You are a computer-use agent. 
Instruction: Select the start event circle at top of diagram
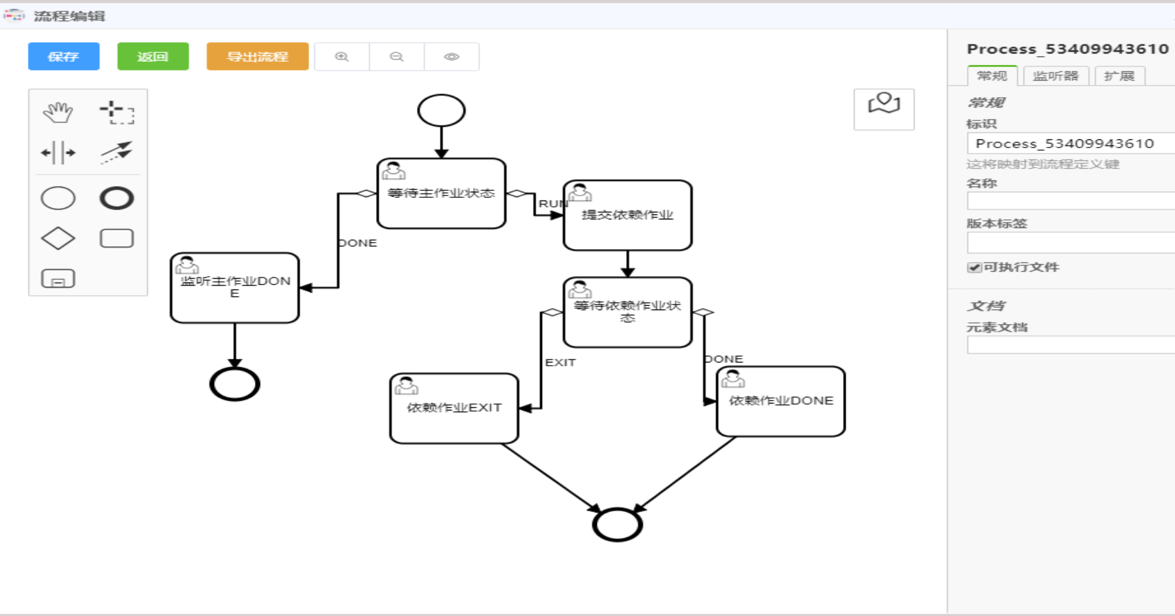pos(442,110)
